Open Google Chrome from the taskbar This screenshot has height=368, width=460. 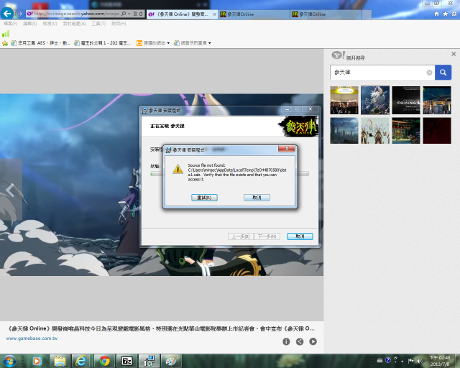coord(104,361)
